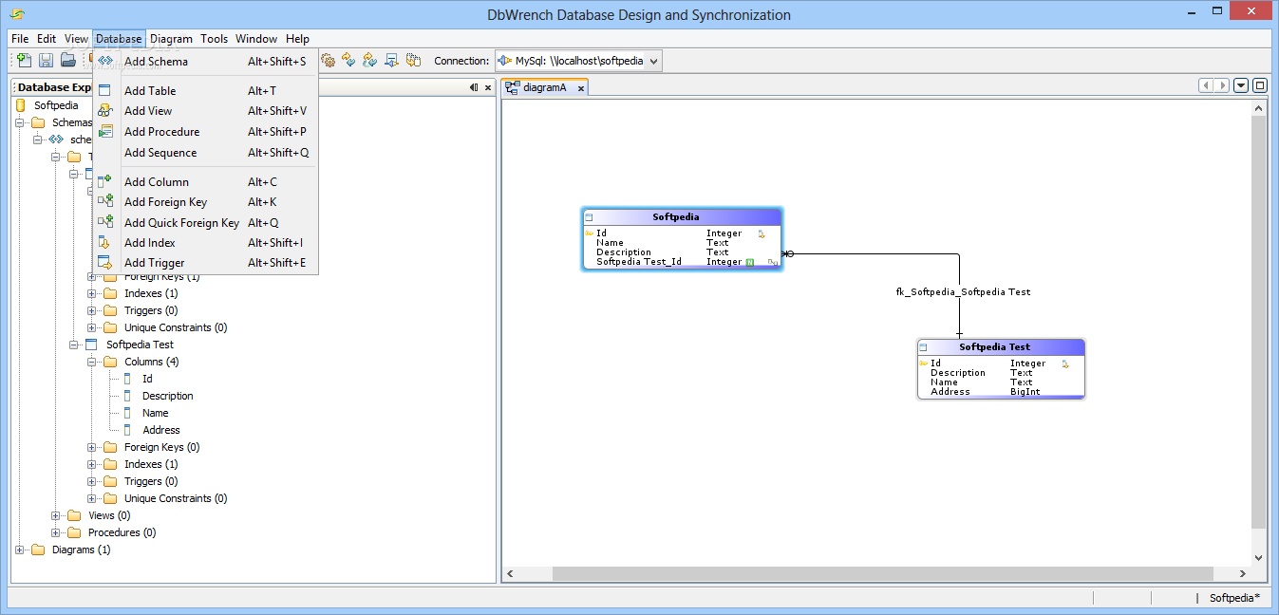Choose Add Table menu entry

coord(205,91)
